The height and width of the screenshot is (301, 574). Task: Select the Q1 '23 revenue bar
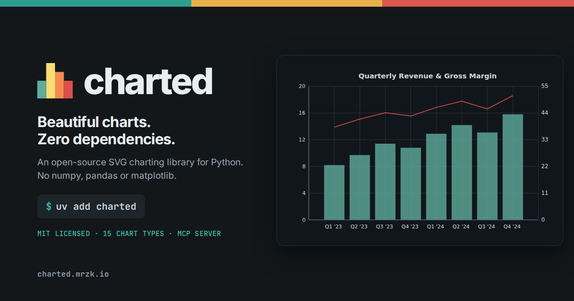[x=334, y=193]
